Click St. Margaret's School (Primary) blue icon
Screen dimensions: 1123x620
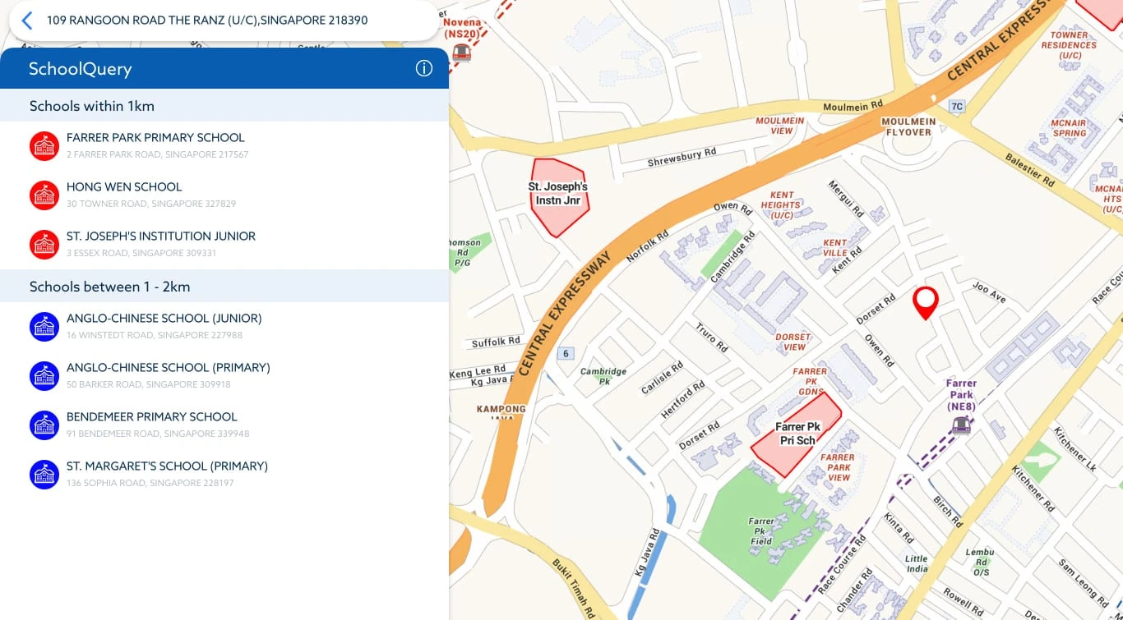[44, 475]
